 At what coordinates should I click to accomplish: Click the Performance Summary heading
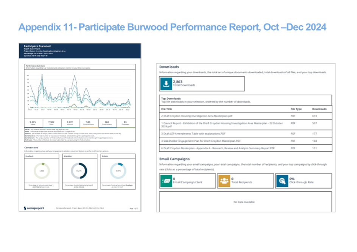click(35, 66)
